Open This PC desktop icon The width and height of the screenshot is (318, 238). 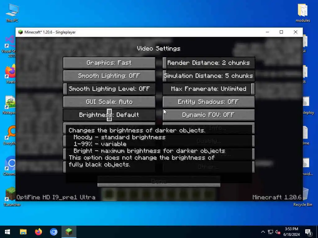pos(12,13)
